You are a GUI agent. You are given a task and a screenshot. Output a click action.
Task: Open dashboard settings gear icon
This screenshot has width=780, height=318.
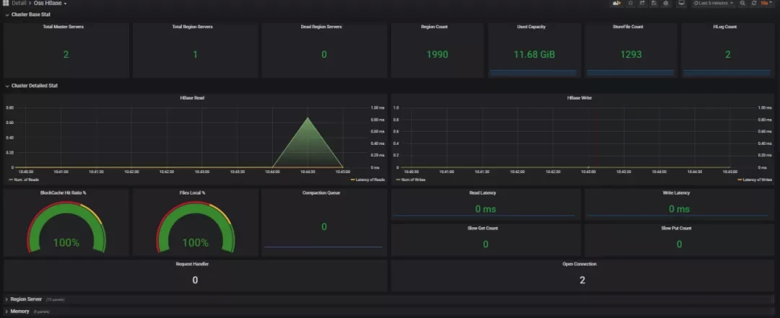click(665, 4)
